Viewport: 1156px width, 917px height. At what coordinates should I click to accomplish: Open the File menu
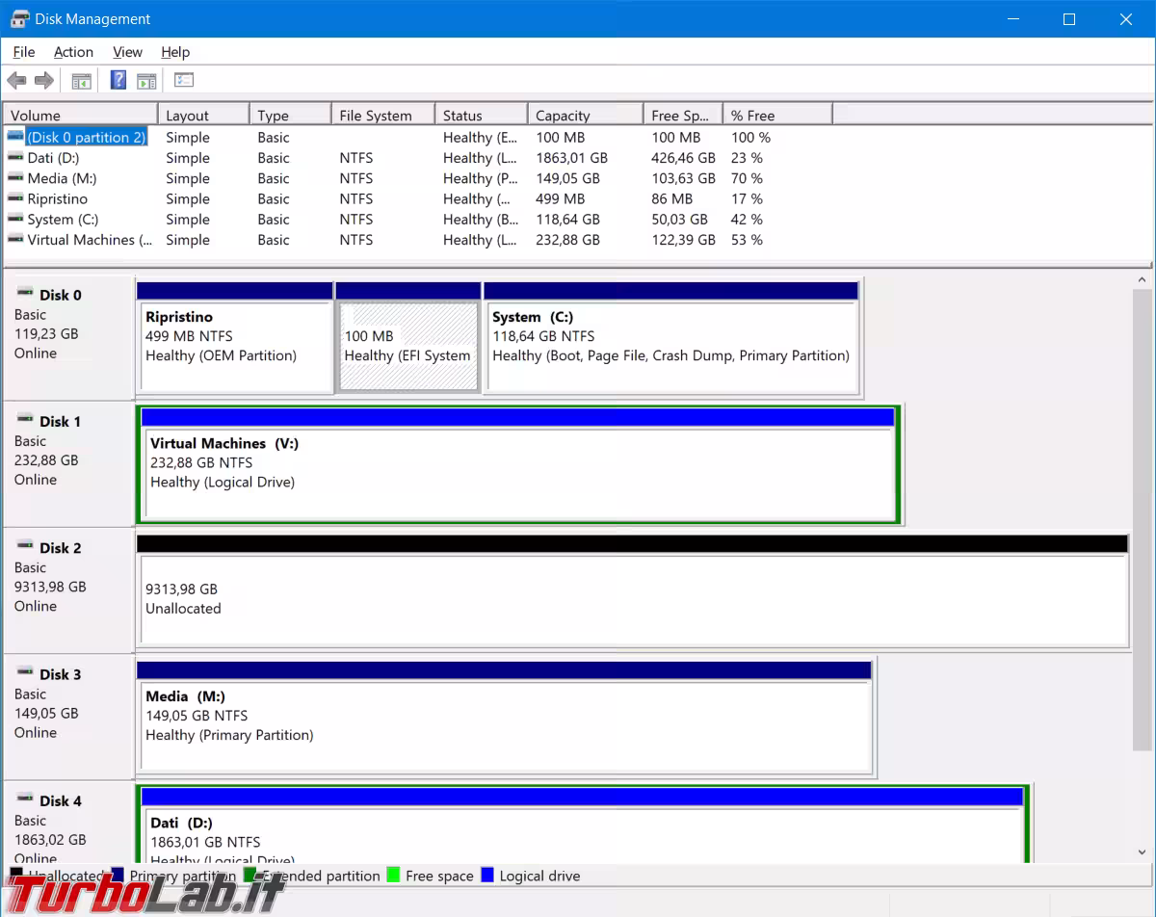coord(24,52)
